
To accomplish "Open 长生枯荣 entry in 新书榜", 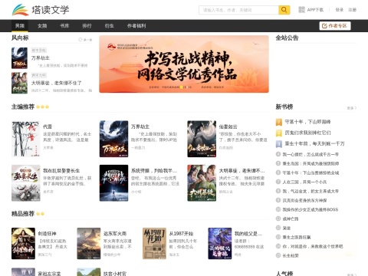I will [291, 255].
